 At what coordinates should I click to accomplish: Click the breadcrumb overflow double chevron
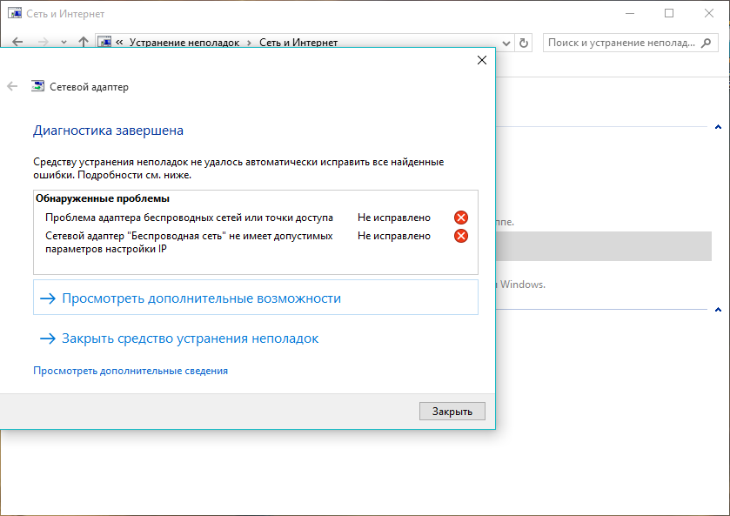[x=119, y=43]
